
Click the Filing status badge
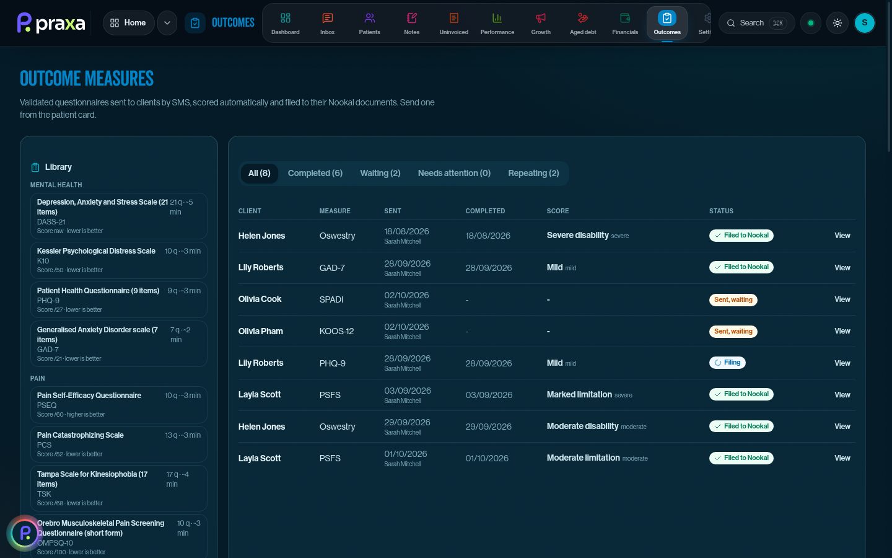727,363
